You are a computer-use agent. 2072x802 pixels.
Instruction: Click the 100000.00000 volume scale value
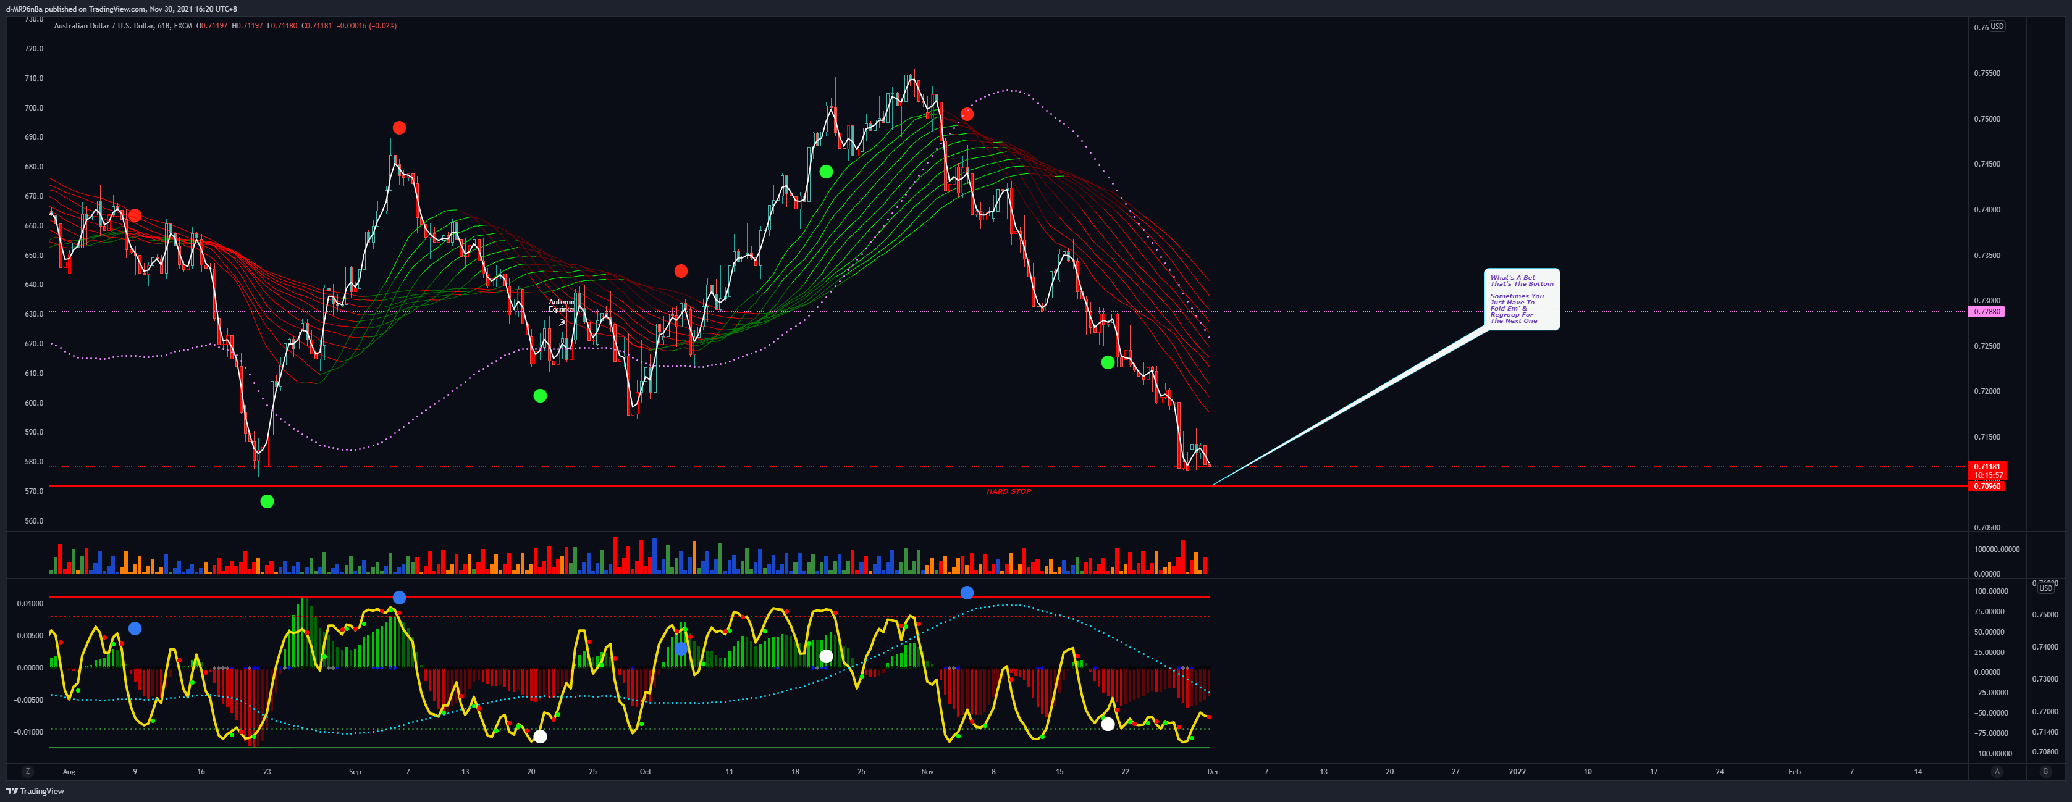click(x=1997, y=549)
